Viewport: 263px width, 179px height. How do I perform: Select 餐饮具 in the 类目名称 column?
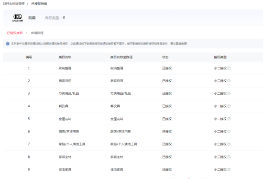coord(64,106)
